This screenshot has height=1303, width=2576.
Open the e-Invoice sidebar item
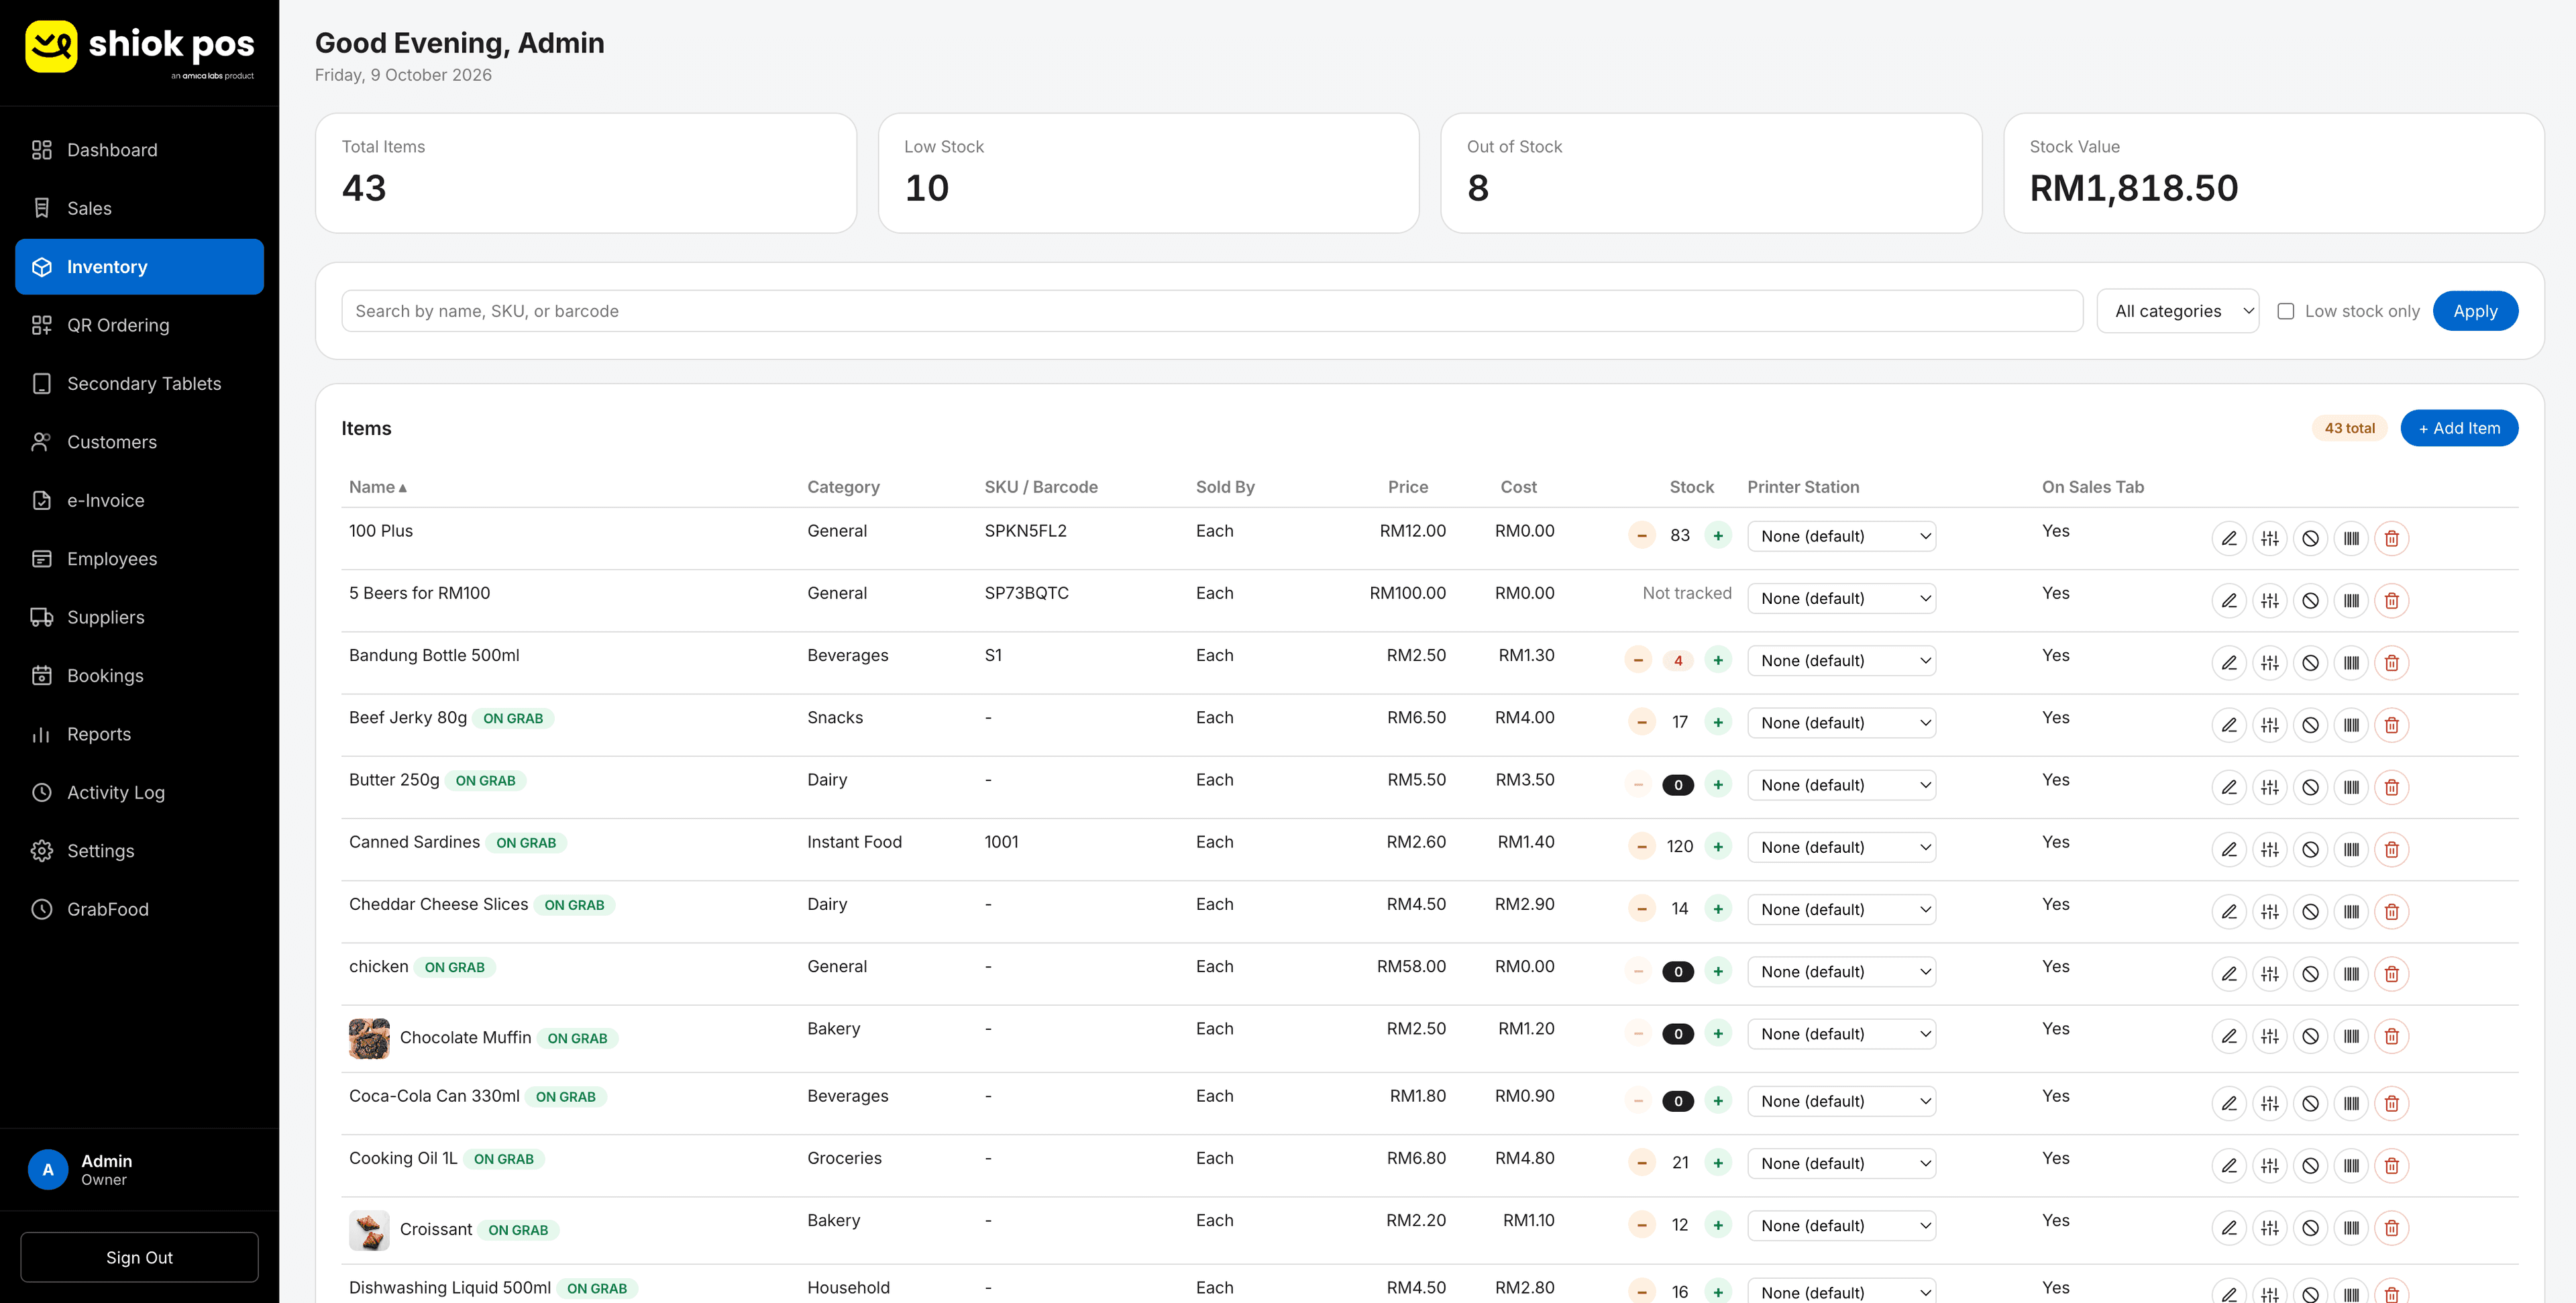(x=139, y=500)
